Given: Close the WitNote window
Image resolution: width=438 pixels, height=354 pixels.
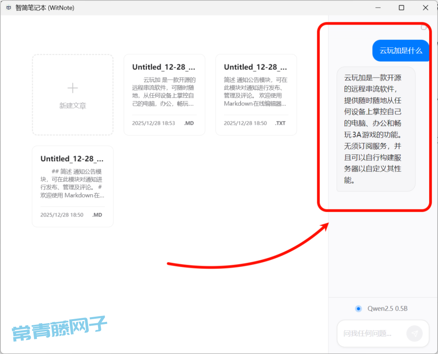Looking at the screenshot, I should pos(425,8).
